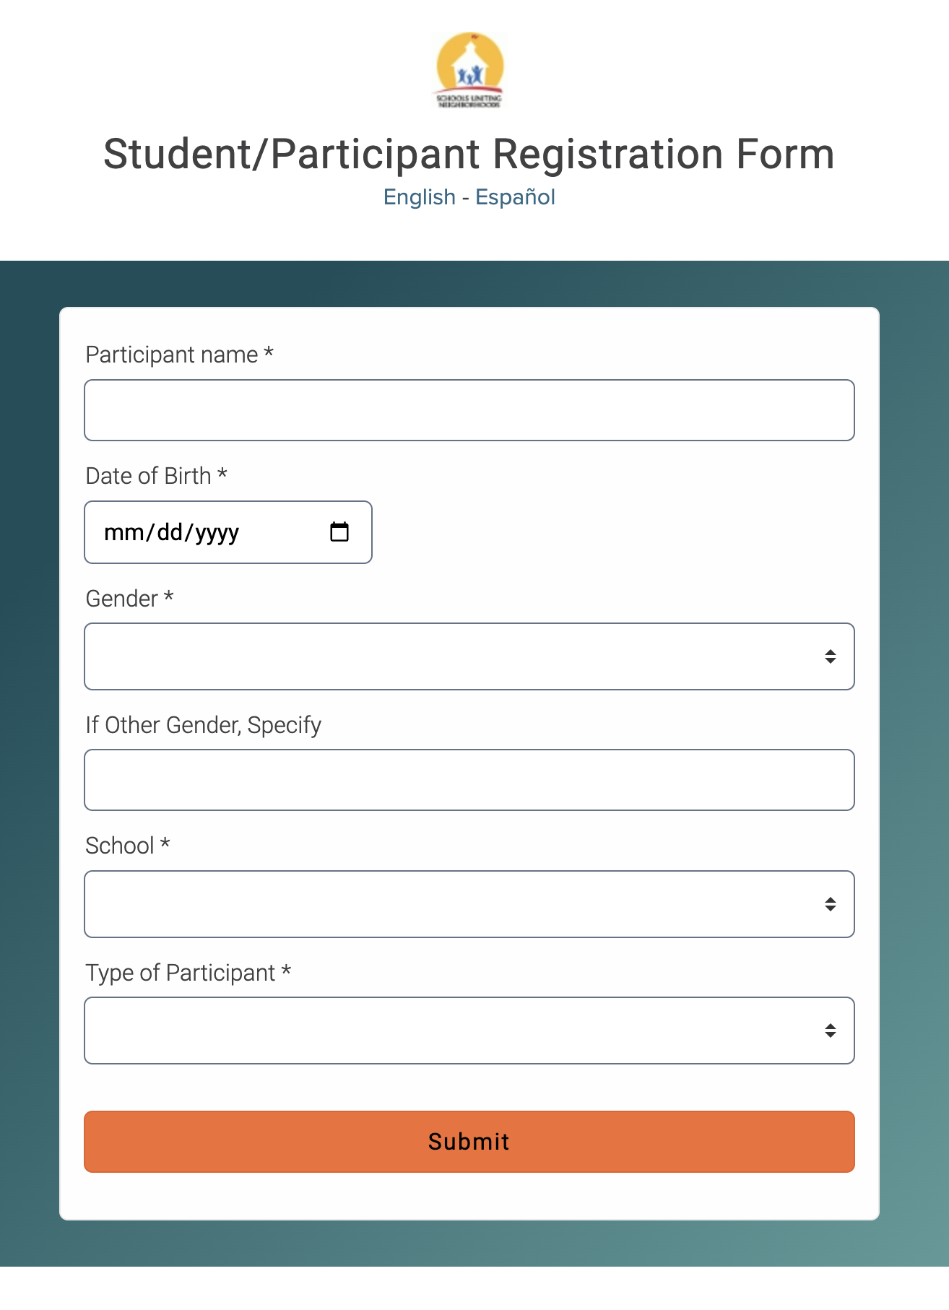Switch form language to Español
Viewport: 949px width, 1310px height.
tap(515, 197)
